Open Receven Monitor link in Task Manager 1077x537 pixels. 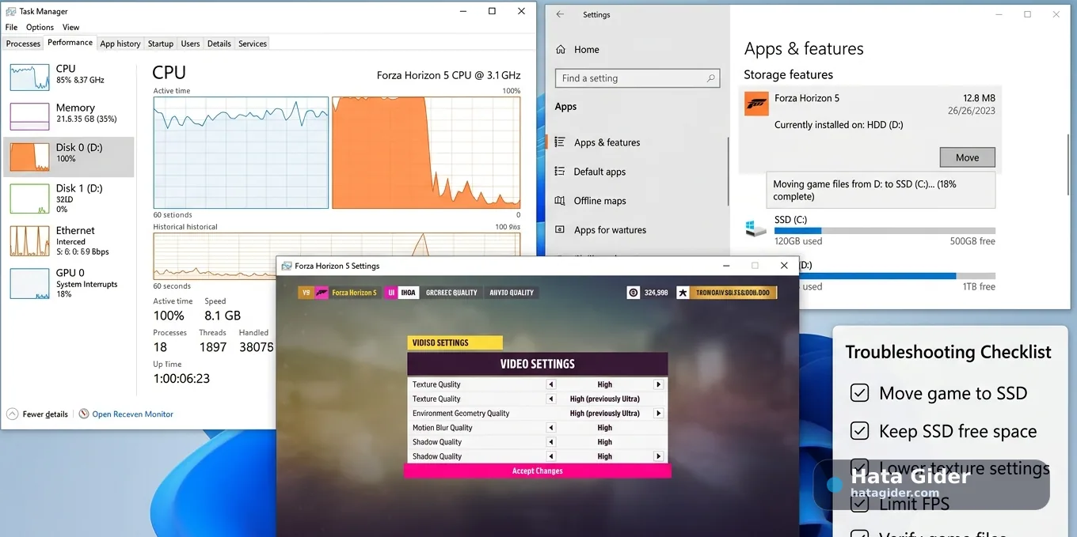[132, 414]
